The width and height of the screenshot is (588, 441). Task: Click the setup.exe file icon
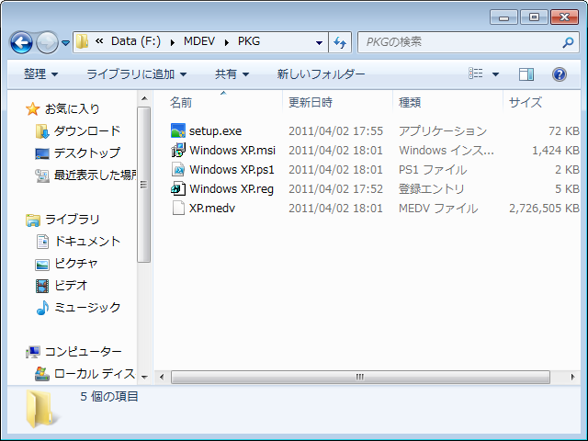178,130
